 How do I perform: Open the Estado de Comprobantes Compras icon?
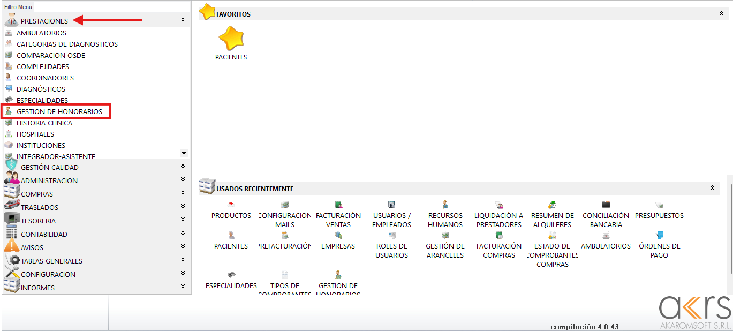click(x=552, y=236)
